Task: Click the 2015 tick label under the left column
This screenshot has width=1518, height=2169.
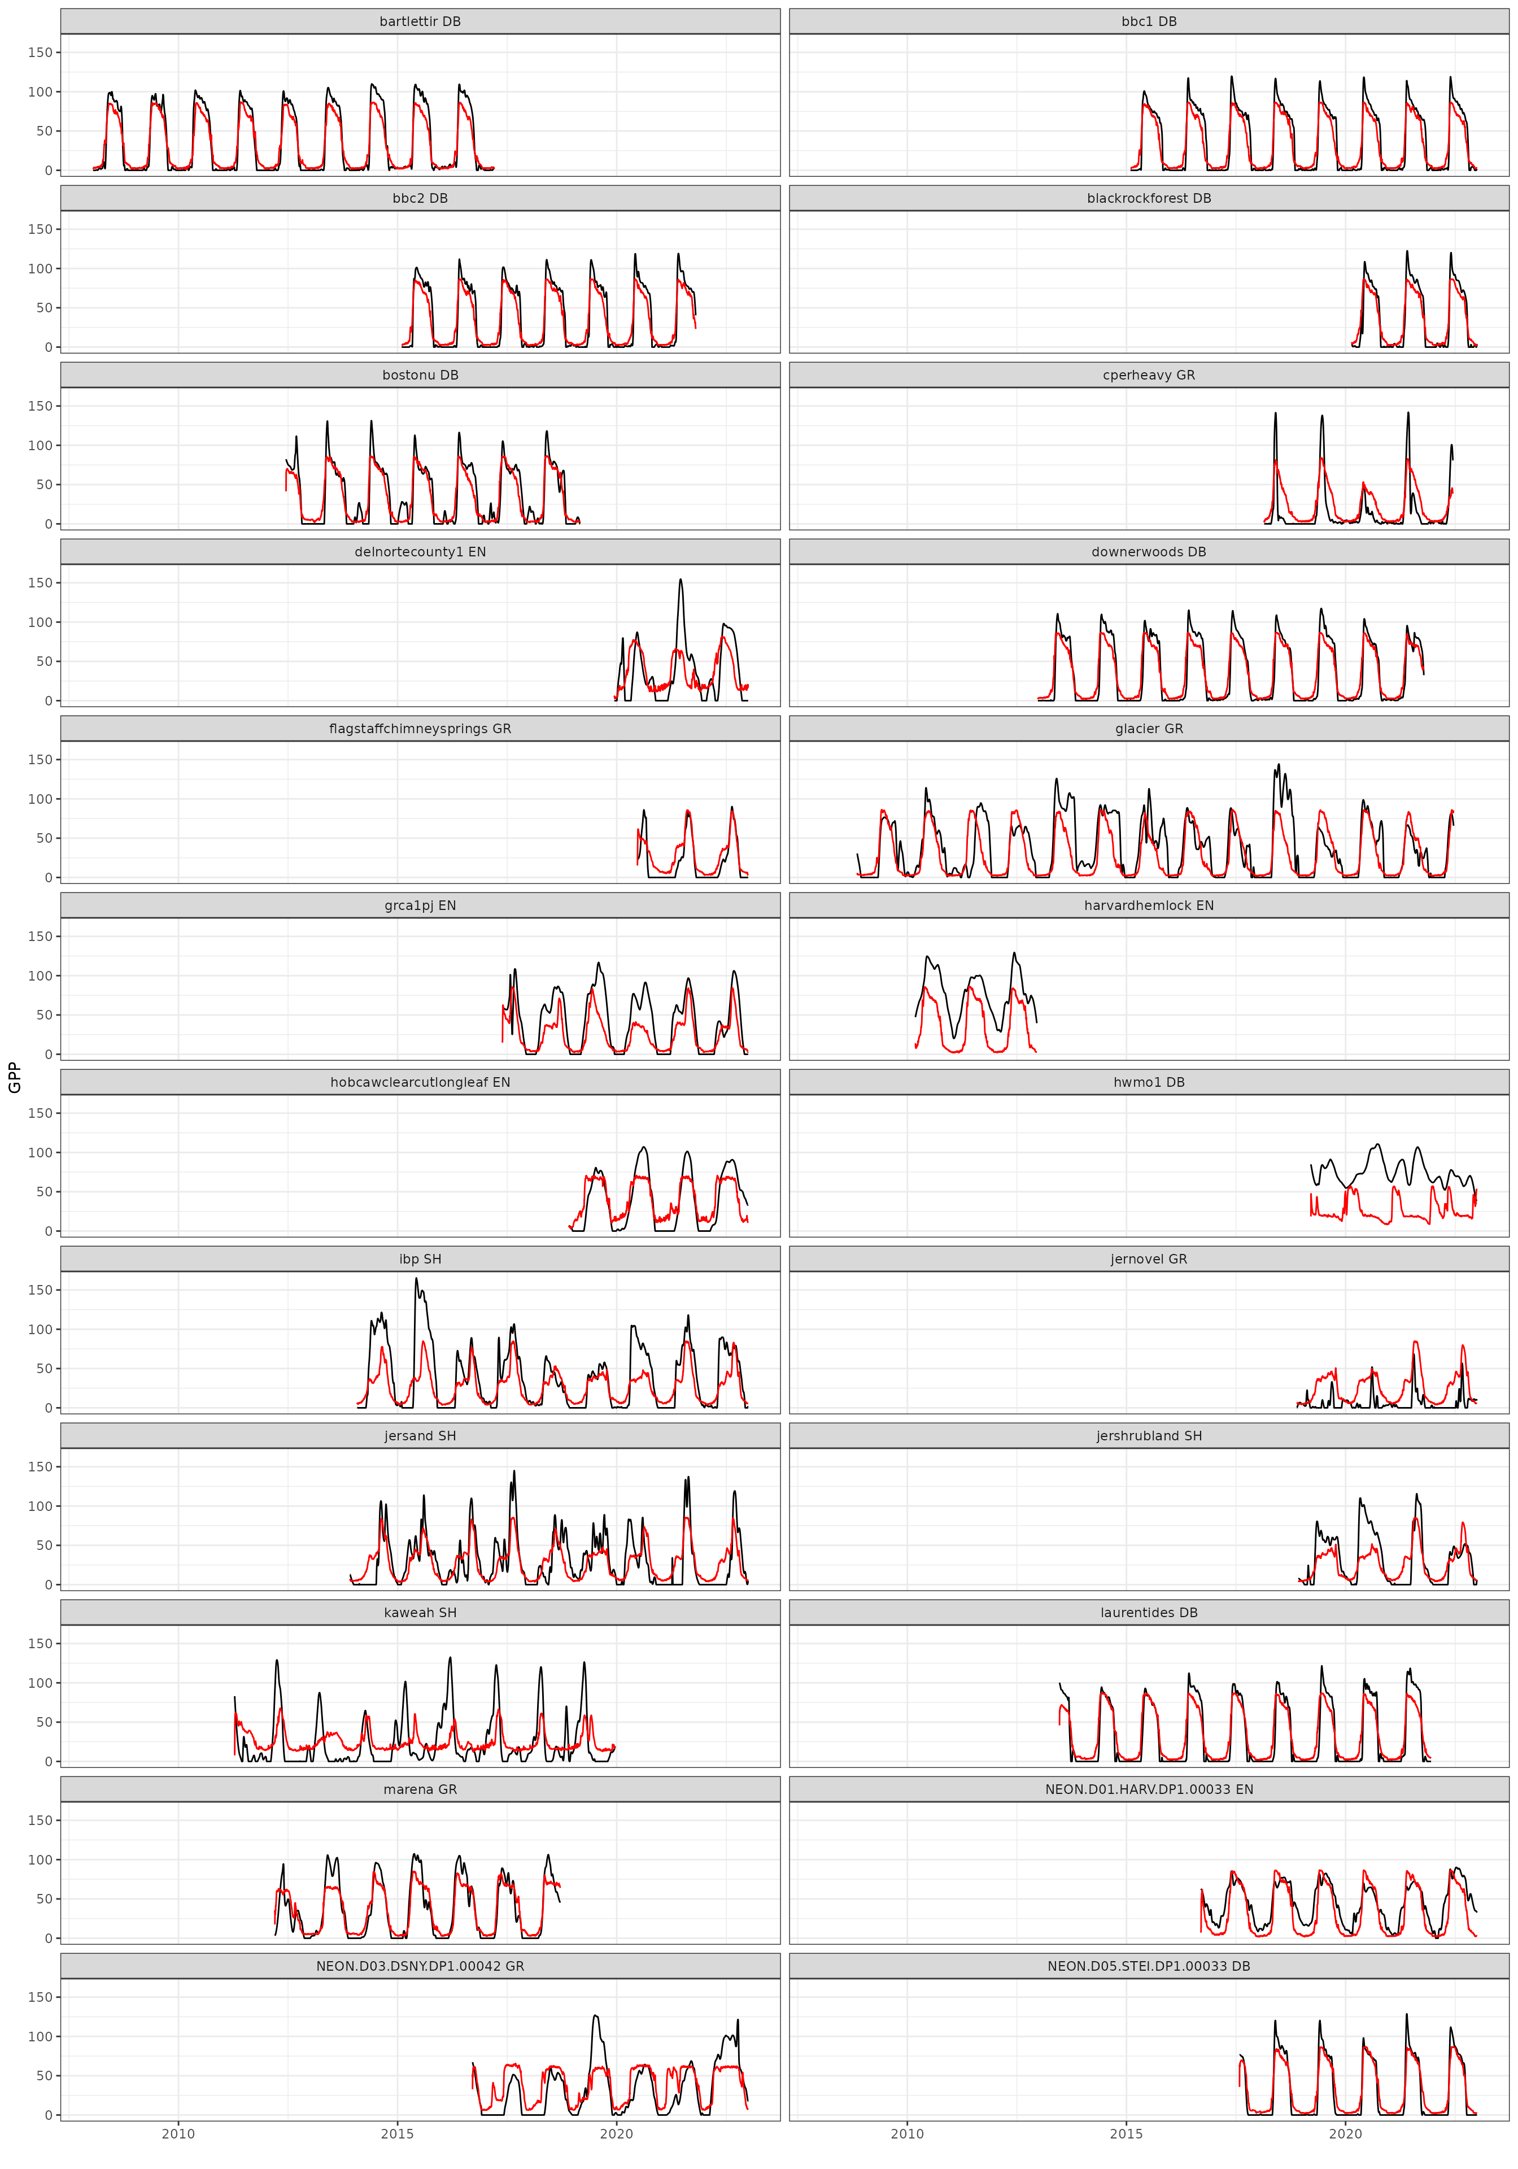Action: coord(397,2133)
